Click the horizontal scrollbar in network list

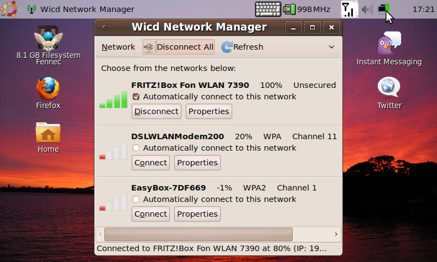[198, 235]
